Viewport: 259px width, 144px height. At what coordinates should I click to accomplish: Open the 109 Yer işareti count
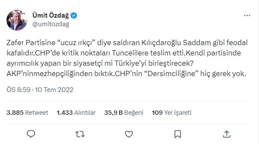172,113
